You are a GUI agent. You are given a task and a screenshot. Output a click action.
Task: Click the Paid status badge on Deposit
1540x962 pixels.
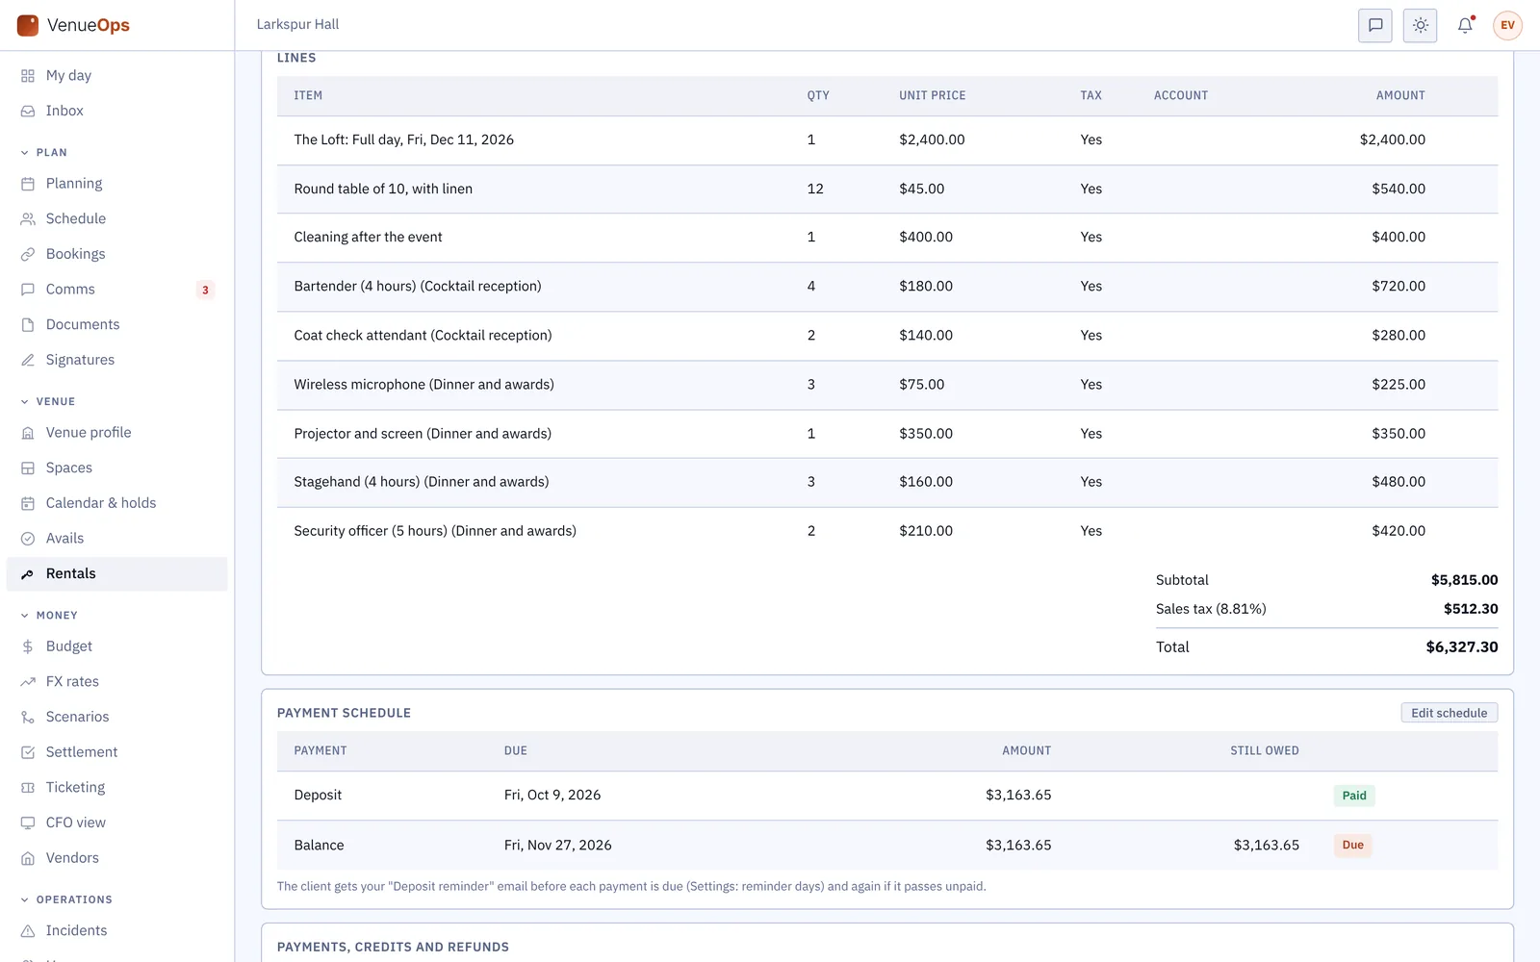pyautogui.click(x=1354, y=796)
